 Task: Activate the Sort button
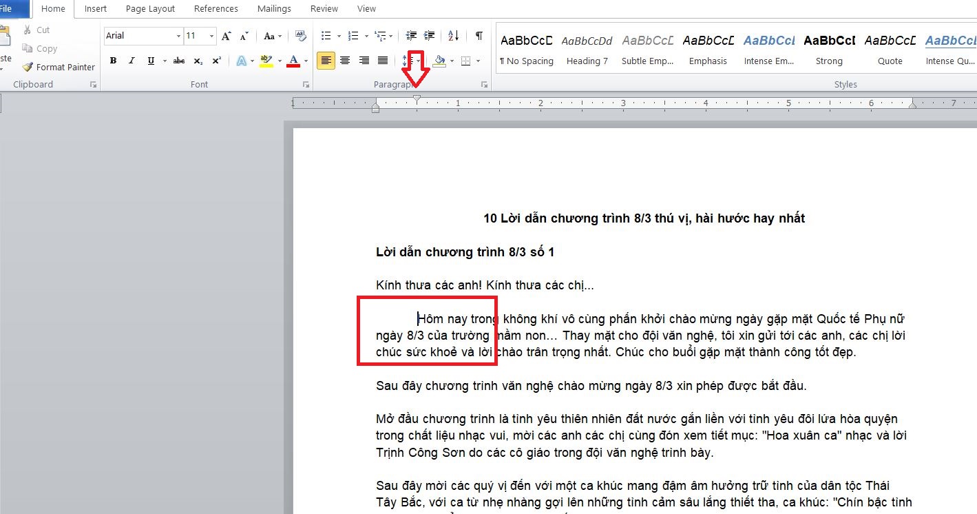[454, 35]
